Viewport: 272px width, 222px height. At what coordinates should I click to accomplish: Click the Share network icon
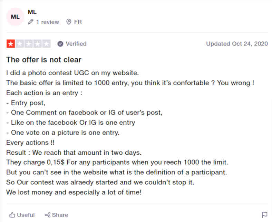47,215
